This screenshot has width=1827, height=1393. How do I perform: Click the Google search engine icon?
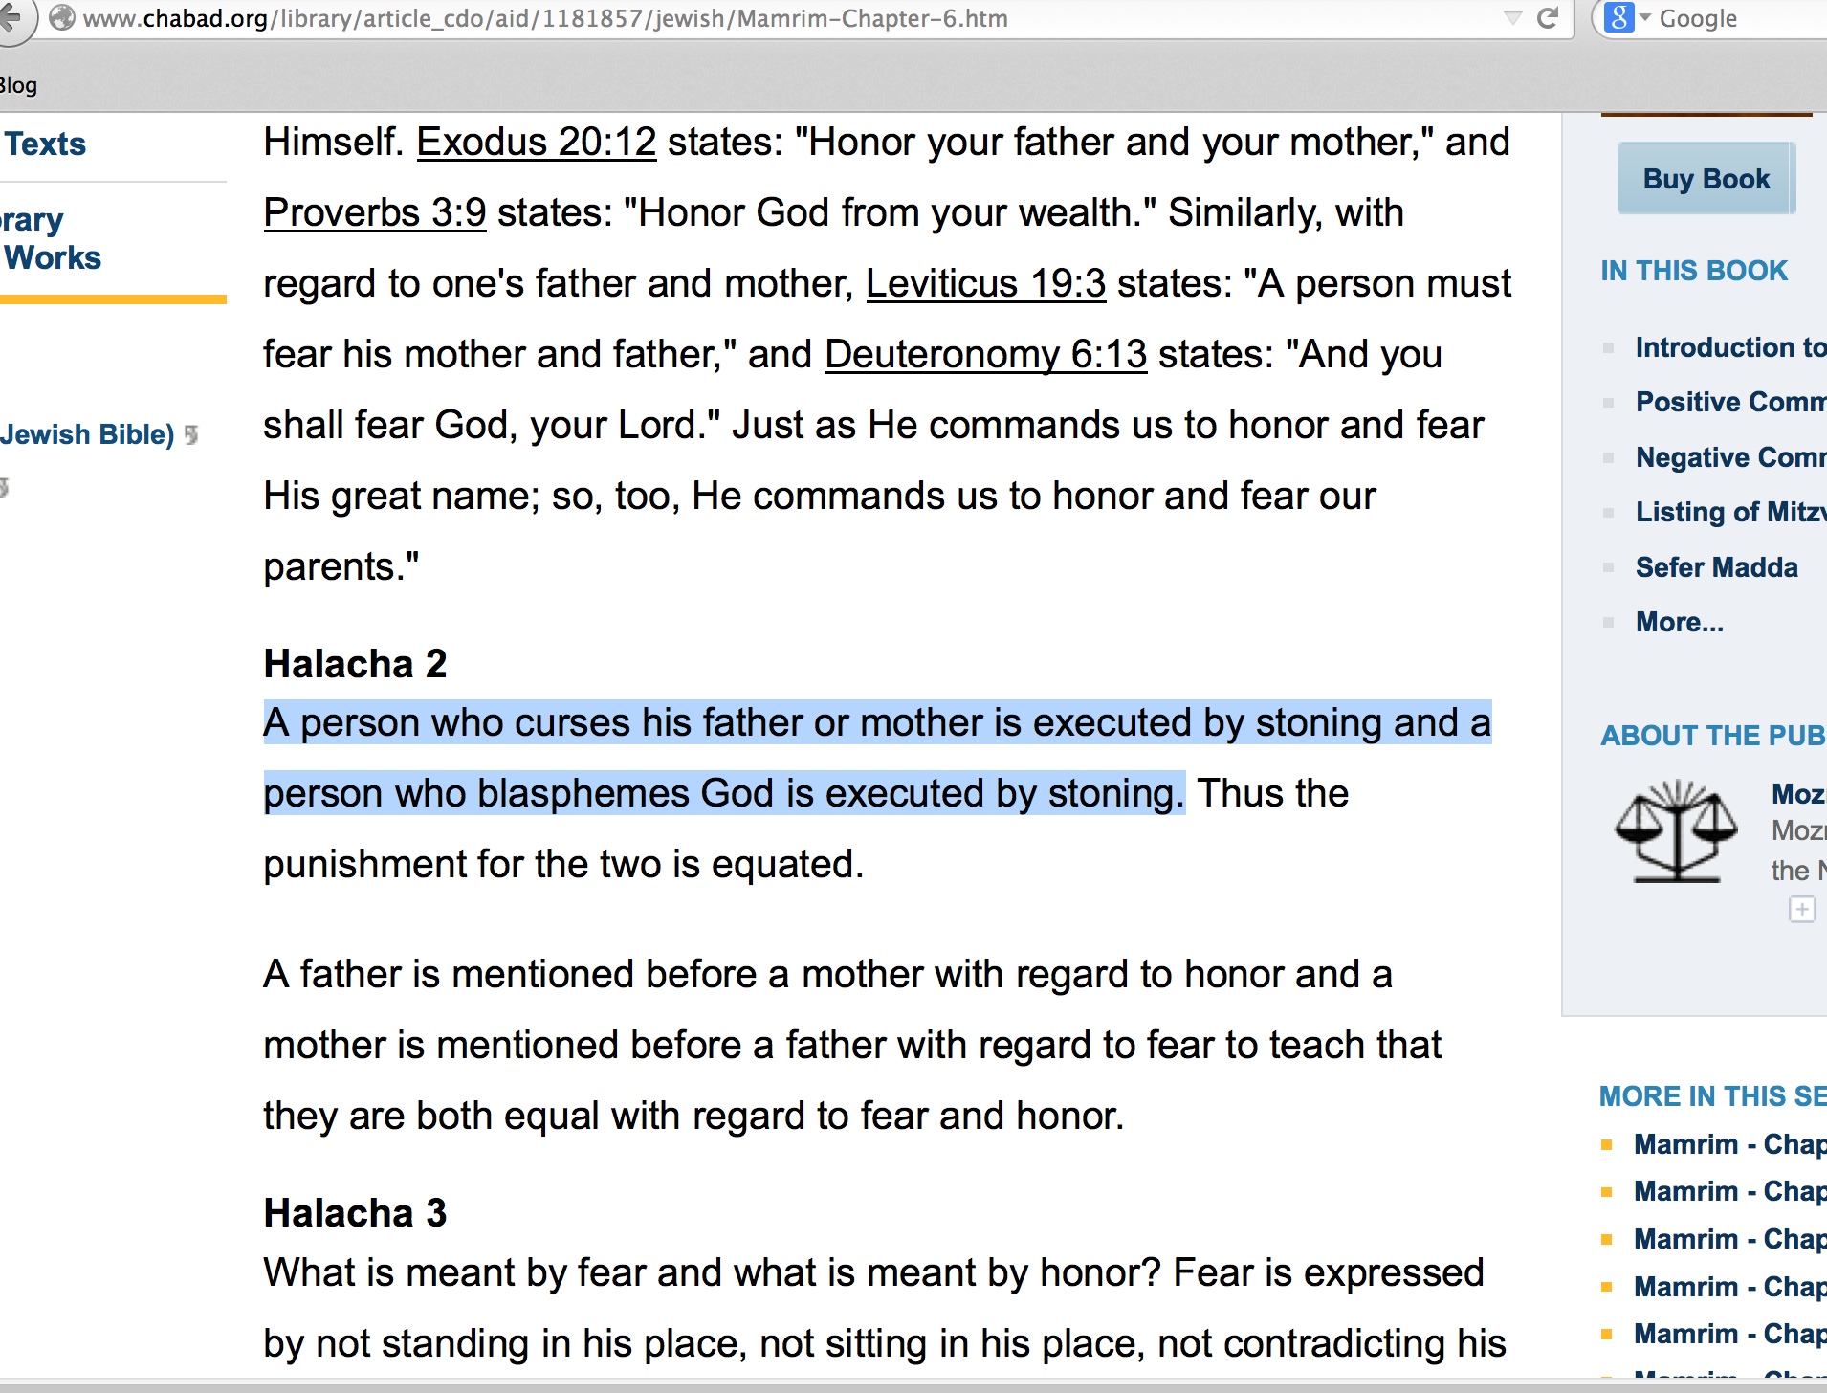(1618, 18)
